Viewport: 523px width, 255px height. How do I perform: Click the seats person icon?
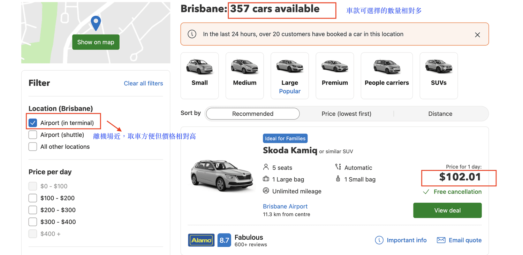[266, 167]
